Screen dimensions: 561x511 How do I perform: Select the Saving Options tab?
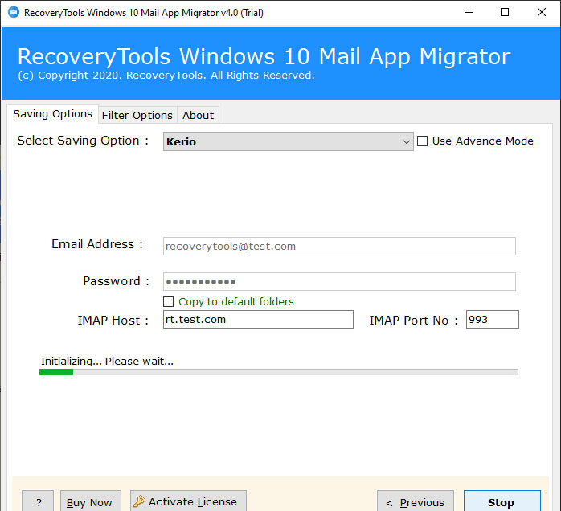(x=52, y=114)
